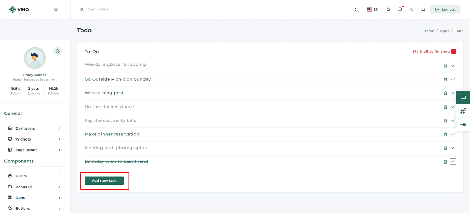Delete the Pay the electricity bills task
This screenshot has width=470, height=213.
[x=445, y=121]
